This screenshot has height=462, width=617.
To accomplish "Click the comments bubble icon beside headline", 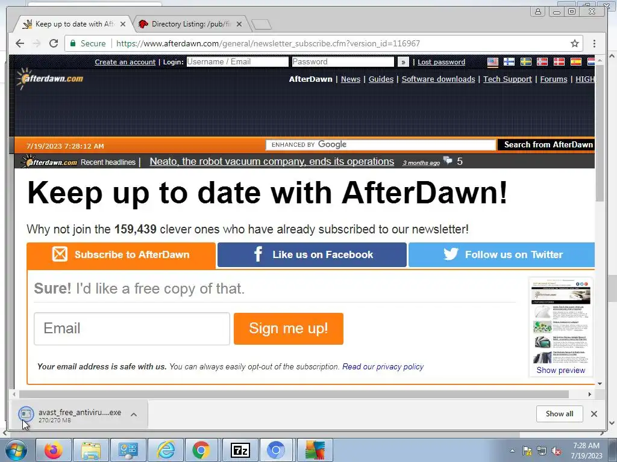I will coord(448,160).
